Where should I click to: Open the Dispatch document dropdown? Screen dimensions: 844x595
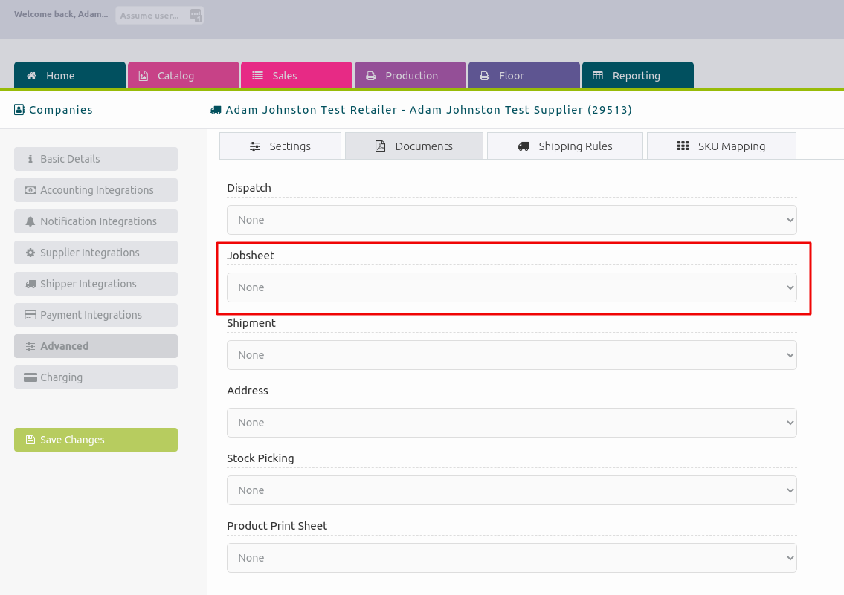[512, 220]
